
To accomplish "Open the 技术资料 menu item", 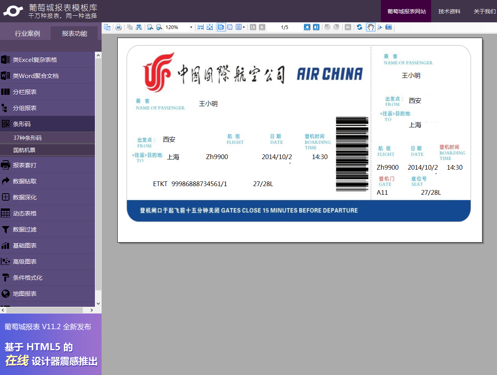I will coord(449,11).
